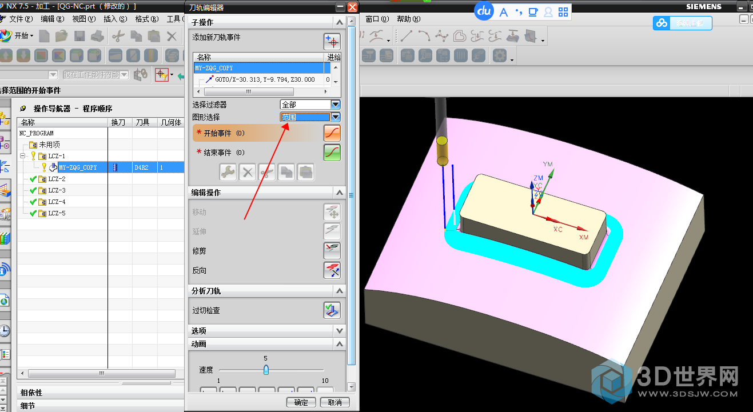Click the wrench edit icon in tool path editor
This screenshot has width=753, height=412.
point(228,172)
